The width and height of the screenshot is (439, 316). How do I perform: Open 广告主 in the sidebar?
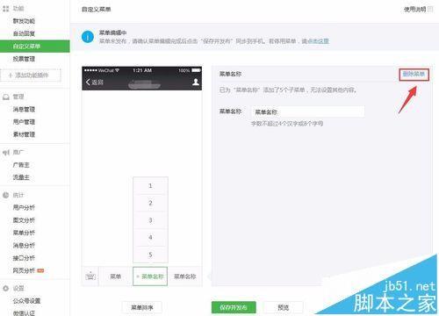tap(21, 165)
